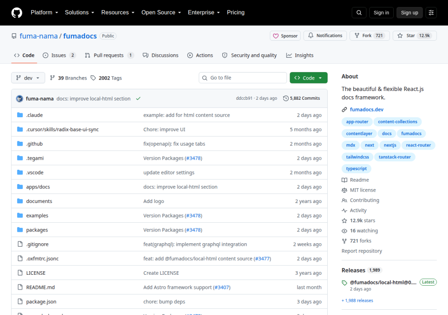Open MIT license from About sidebar

[x=359, y=190]
